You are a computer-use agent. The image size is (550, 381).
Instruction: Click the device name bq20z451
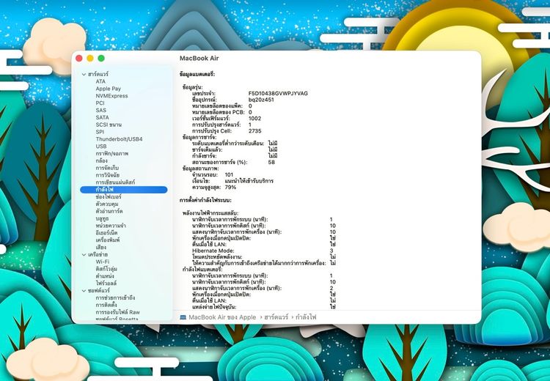(261, 100)
